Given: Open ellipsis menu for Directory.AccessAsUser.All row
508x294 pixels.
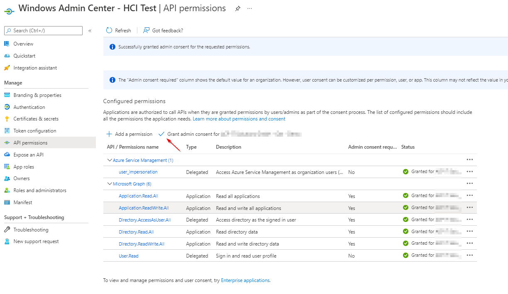Looking at the screenshot, I should point(470,219).
